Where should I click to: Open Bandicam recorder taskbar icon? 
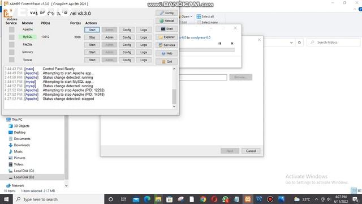(x=270, y=199)
